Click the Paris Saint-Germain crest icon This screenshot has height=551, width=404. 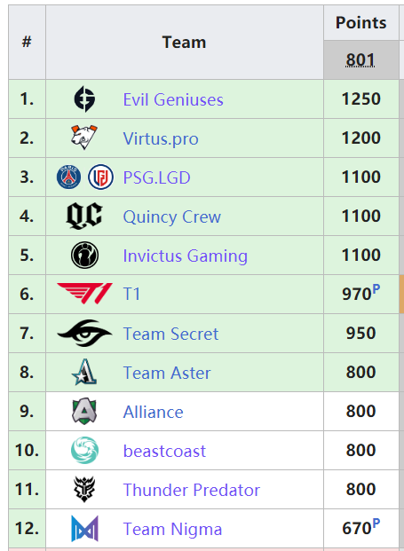(x=68, y=177)
